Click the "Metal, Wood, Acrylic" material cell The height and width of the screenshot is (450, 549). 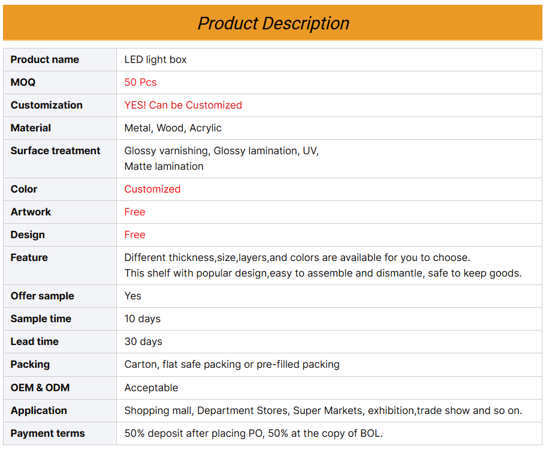329,128
